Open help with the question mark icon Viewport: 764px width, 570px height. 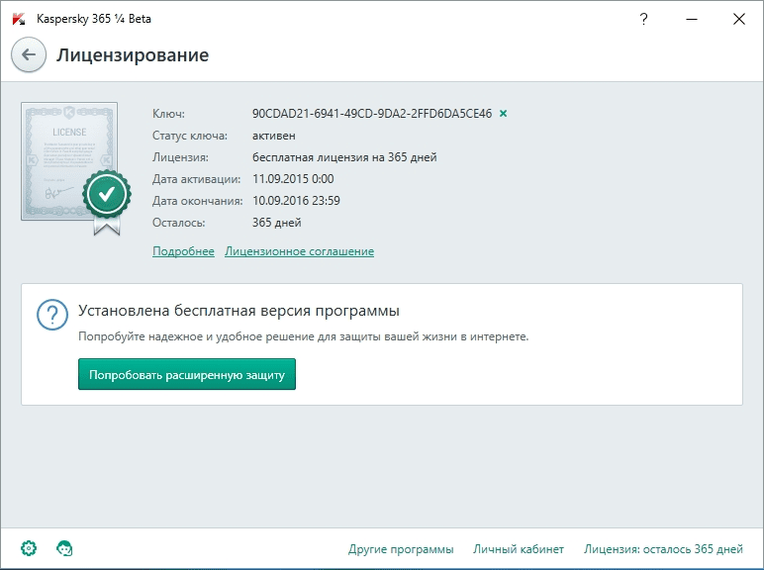point(643,19)
